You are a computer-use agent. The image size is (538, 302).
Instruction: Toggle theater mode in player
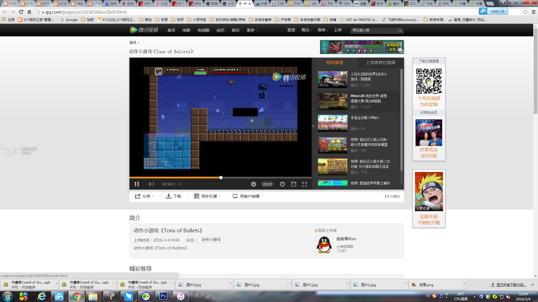point(293,184)
